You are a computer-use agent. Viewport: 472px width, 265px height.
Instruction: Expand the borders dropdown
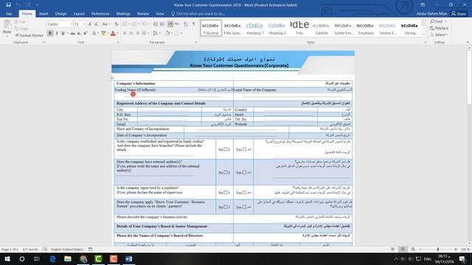[x=181, y=33]
